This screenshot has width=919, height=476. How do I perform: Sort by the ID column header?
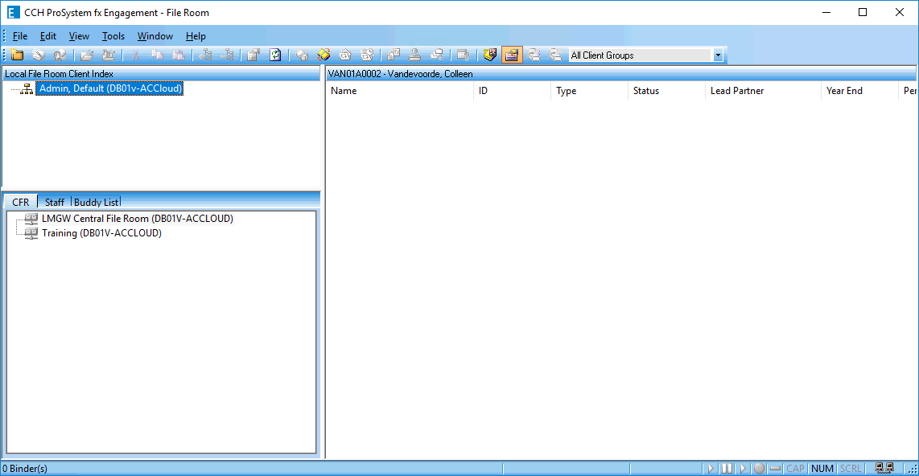click(513, 91)
